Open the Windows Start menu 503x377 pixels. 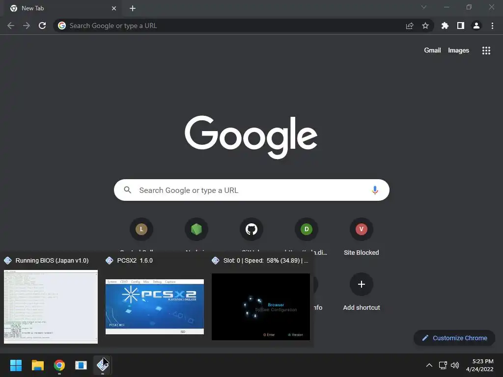(16, 365)
